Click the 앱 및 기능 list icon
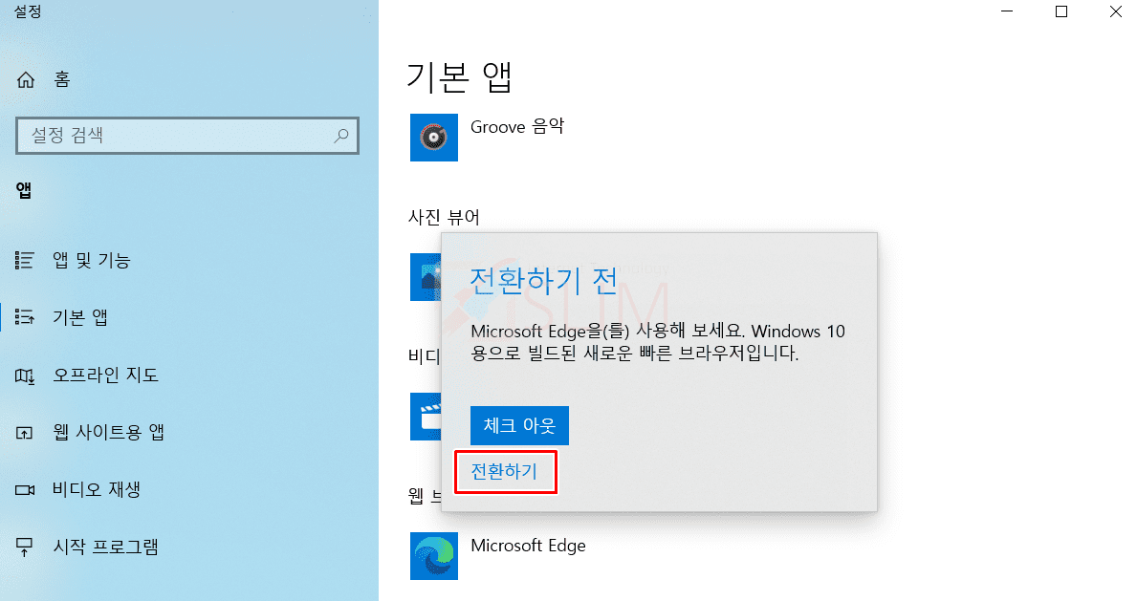Screen dimensions: 1137x601 [25, 260]
